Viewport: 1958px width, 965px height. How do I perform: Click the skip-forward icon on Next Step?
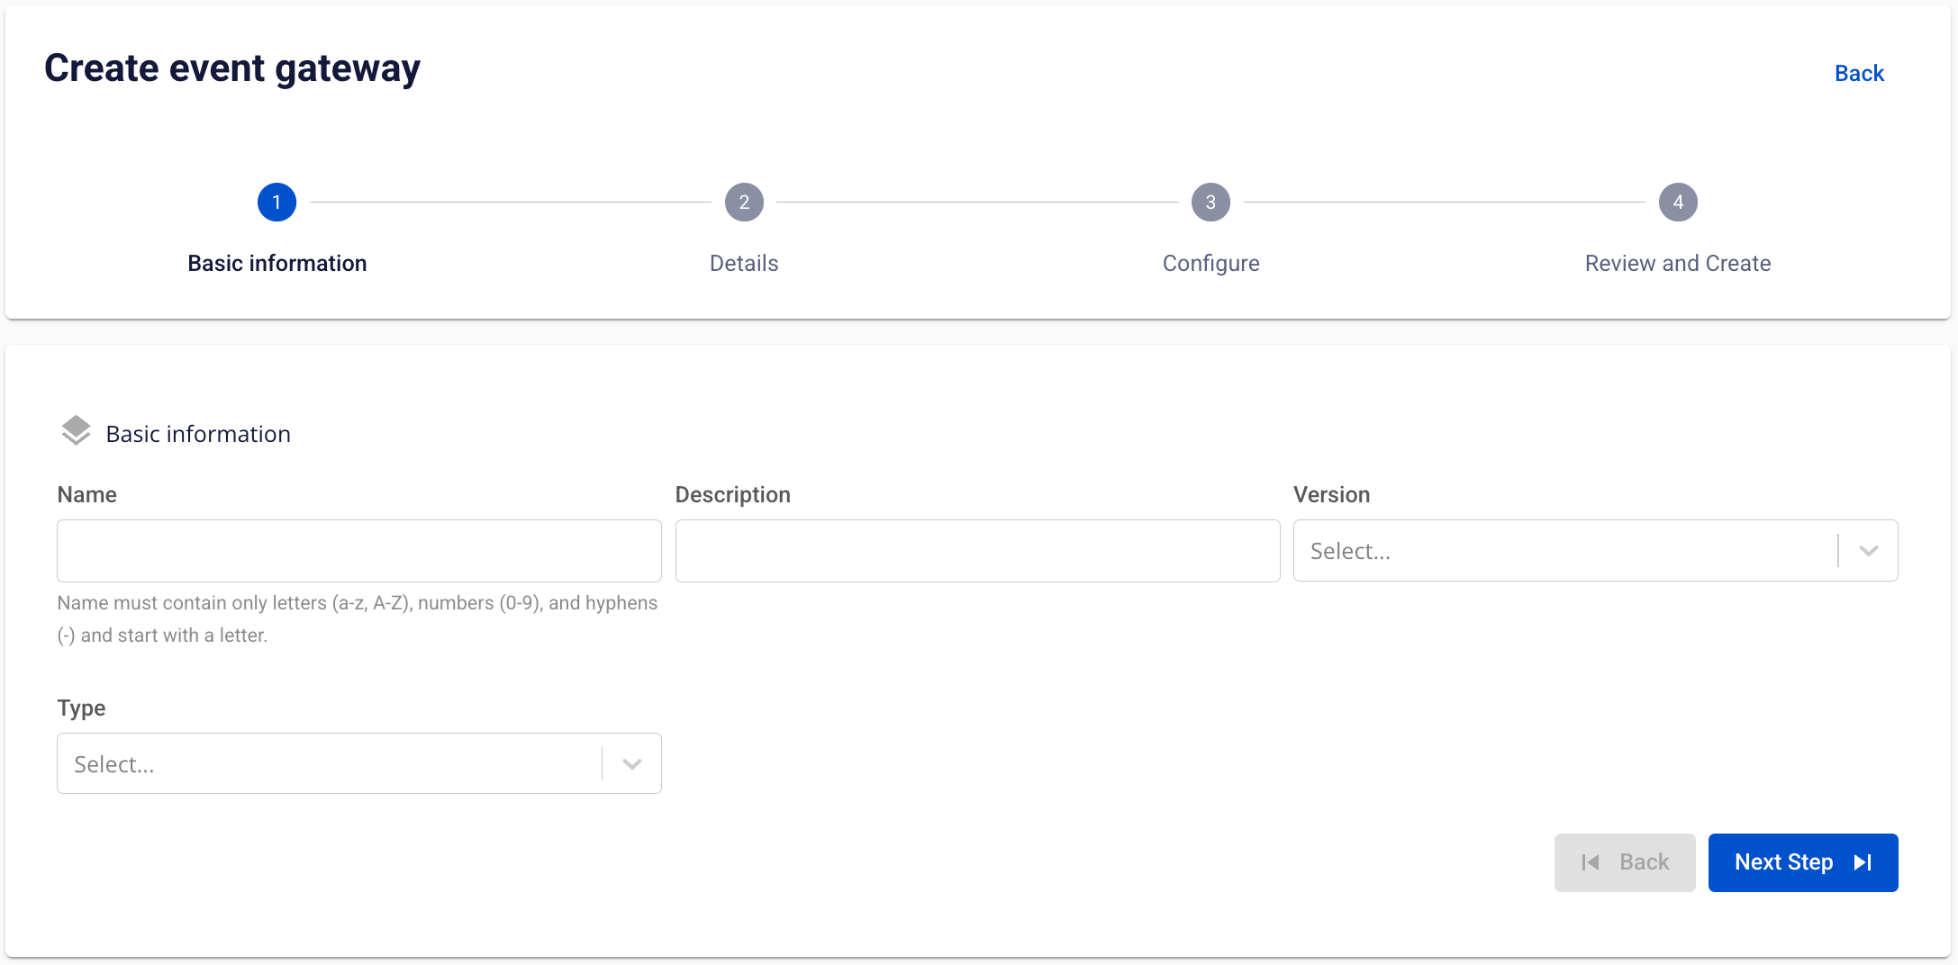tap(1863, 862)
